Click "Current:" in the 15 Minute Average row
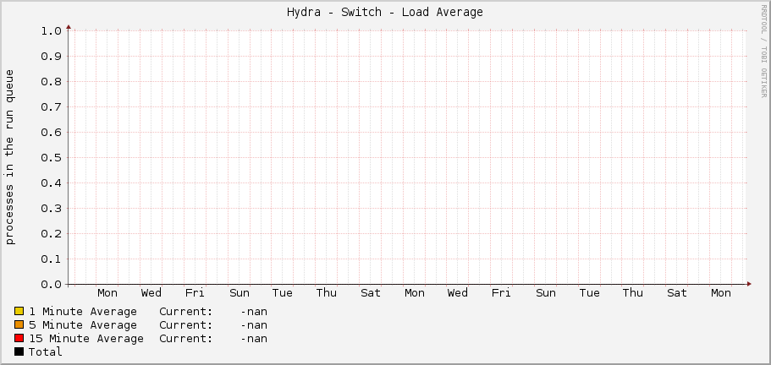 click(186, 339)
